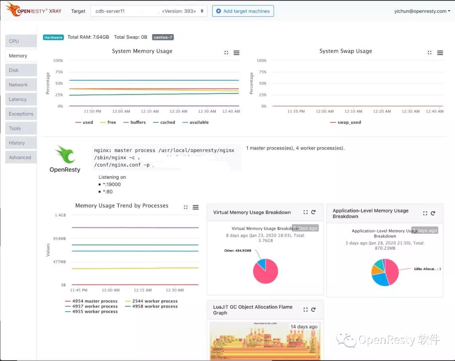Go to the Network tab
This screenshot has width=455, height=361.
pyautogui.click(x=21, y=85)
